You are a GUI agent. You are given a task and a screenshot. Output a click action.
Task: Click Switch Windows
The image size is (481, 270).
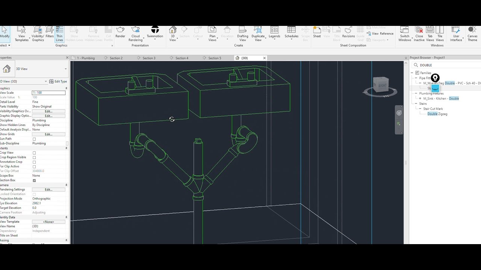pyautogui.click(x=405, y=33)
